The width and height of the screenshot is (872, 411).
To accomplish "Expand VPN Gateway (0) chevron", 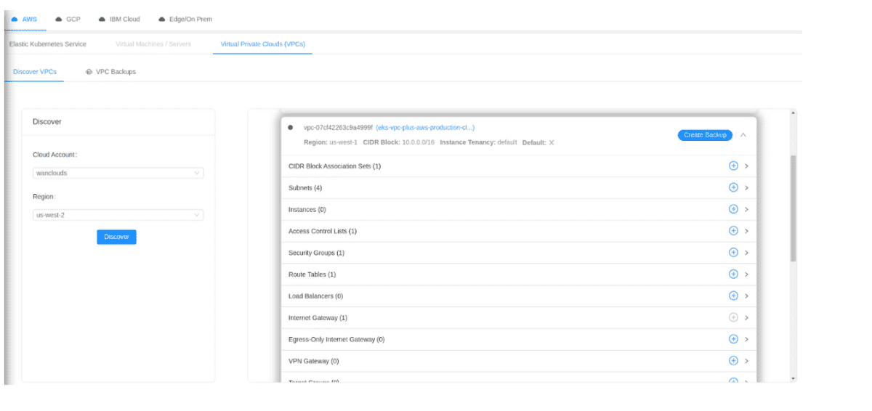I will pyautogui.click(x=747, y=362).
